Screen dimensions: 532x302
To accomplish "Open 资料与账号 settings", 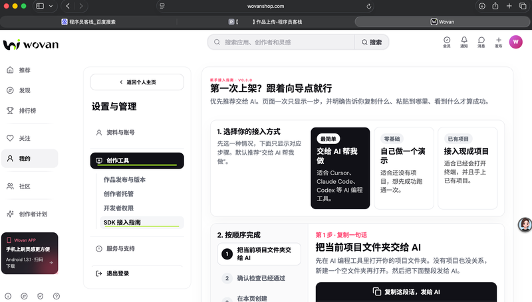I will point(137,132).
